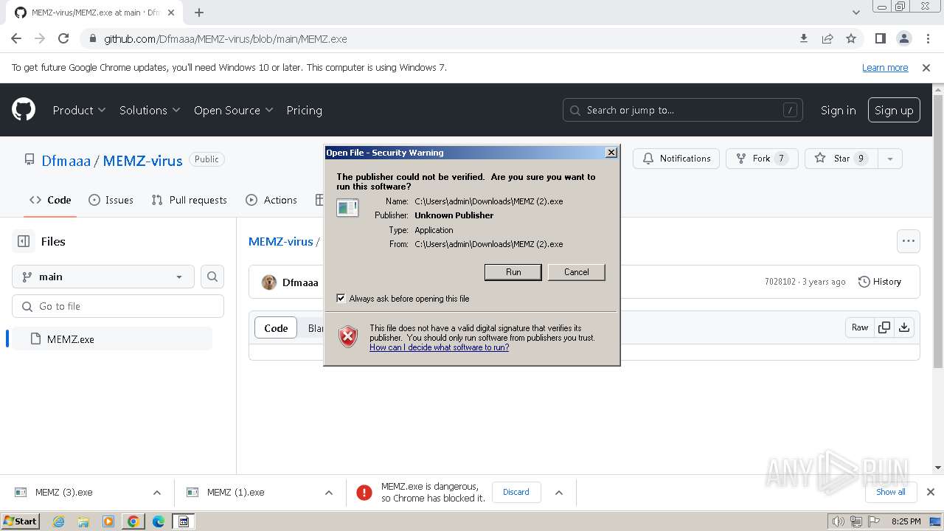The height and width of the screenshot is (531, 944).
Task: Discard the blocked MEMZ.exe download
Action: pos(516,492)
